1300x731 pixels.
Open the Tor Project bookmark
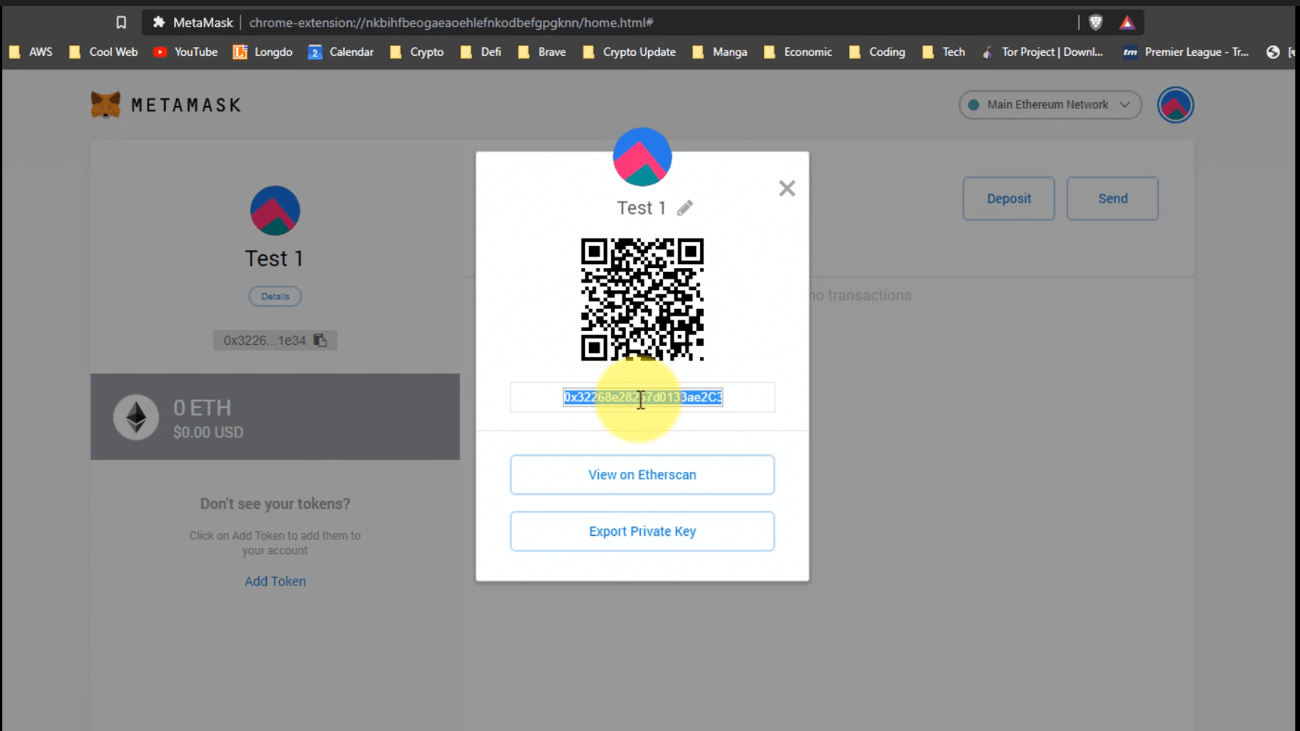(x=1042, y=52)
